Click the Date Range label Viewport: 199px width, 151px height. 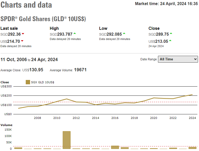(x=149, y=59)
